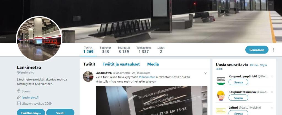Toggle the Seurataan following button

[x=257, y=50]
